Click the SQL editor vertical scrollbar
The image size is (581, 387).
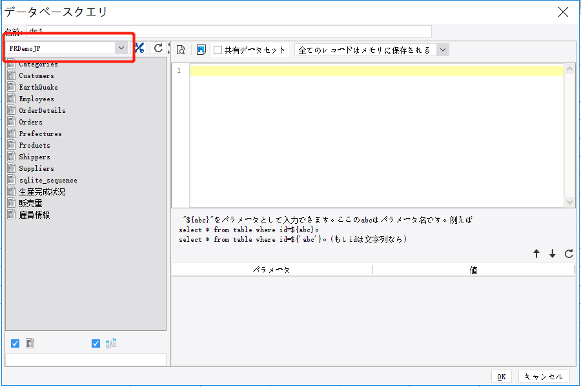(569, 135)
